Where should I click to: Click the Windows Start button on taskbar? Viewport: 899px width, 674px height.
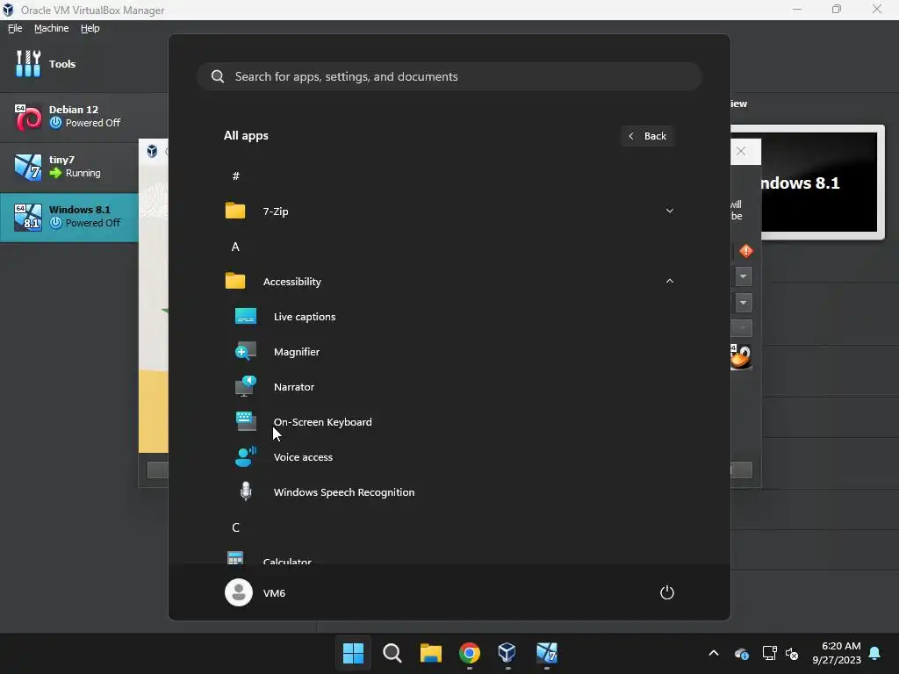coord(353,652)
